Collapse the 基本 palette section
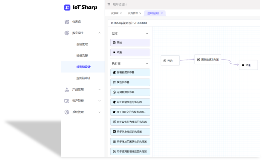The width and height of the screenshot is (264, 161). tap(147, 34)
